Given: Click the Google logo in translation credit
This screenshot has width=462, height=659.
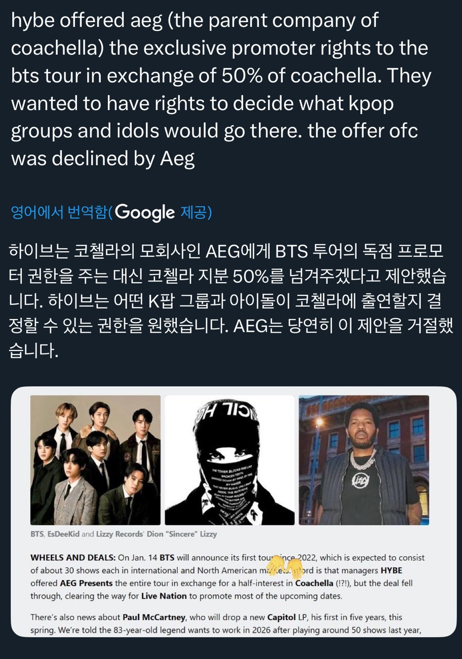Looking at the screenshot, I should coord(145,213).
